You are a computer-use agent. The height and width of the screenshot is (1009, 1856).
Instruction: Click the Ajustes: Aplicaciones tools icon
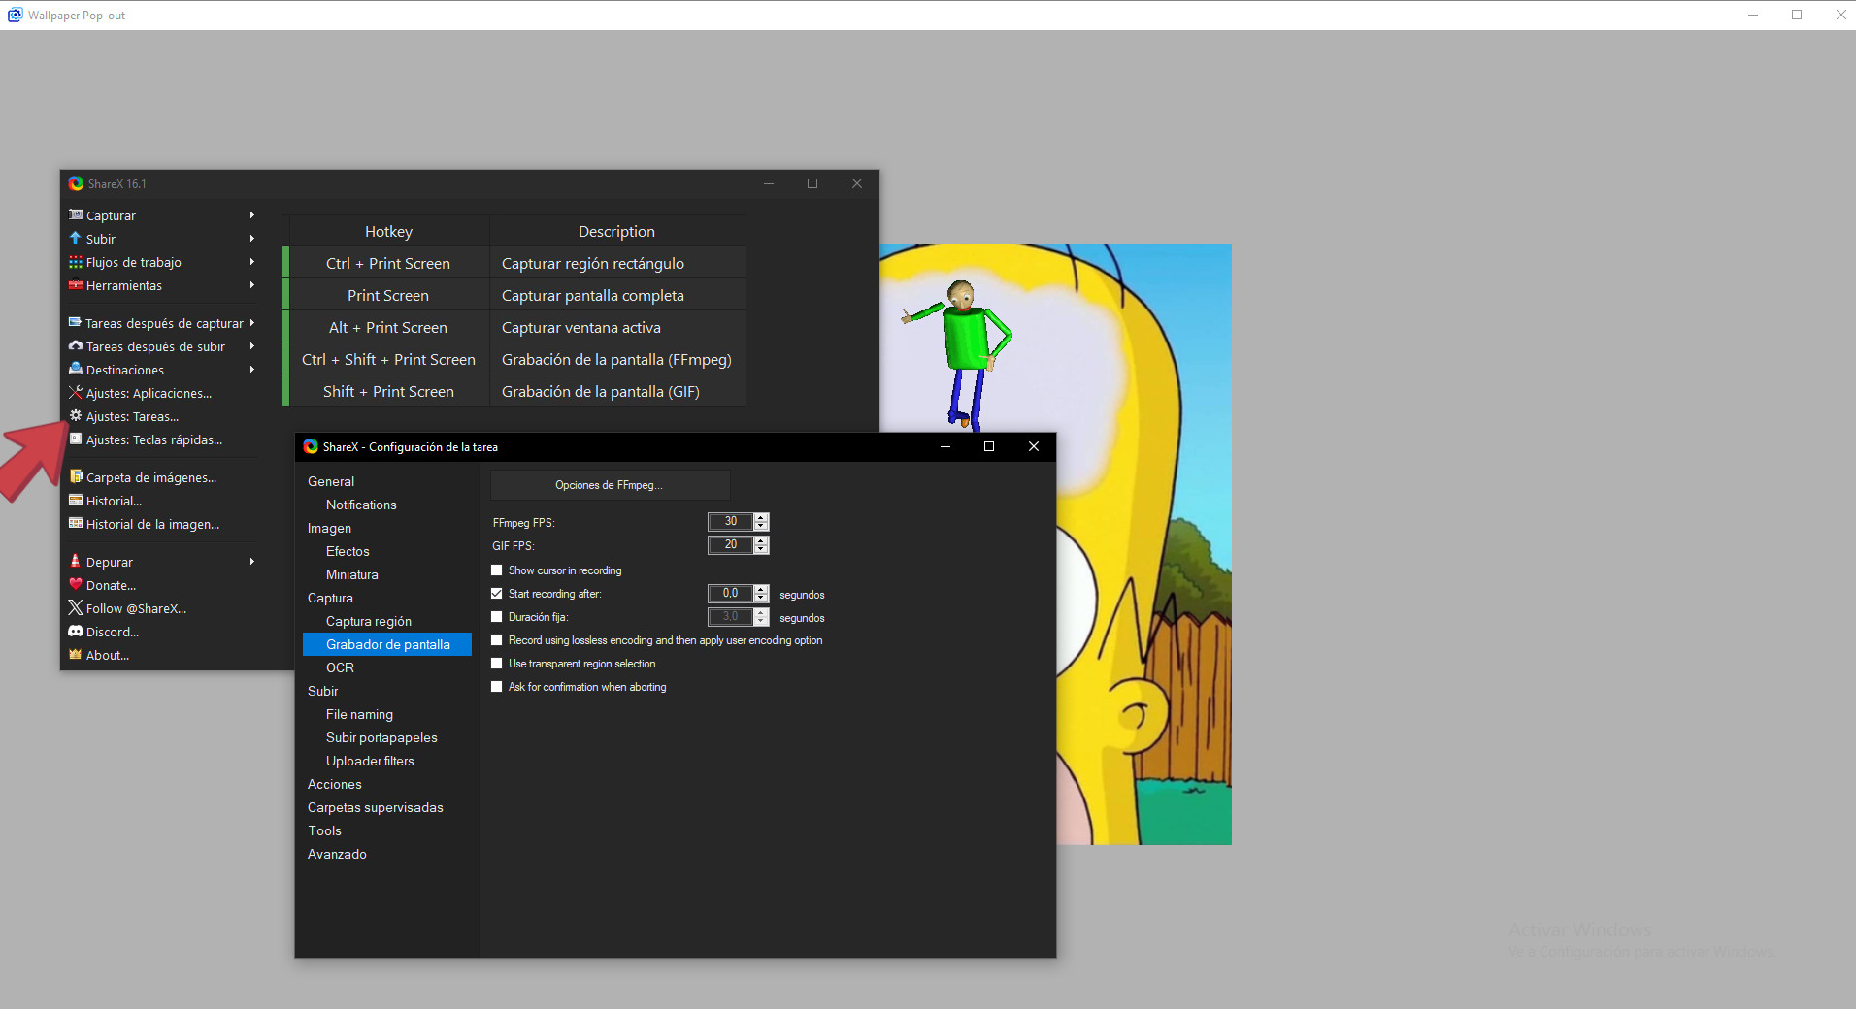pyautogui.click(x=76, y=393)
